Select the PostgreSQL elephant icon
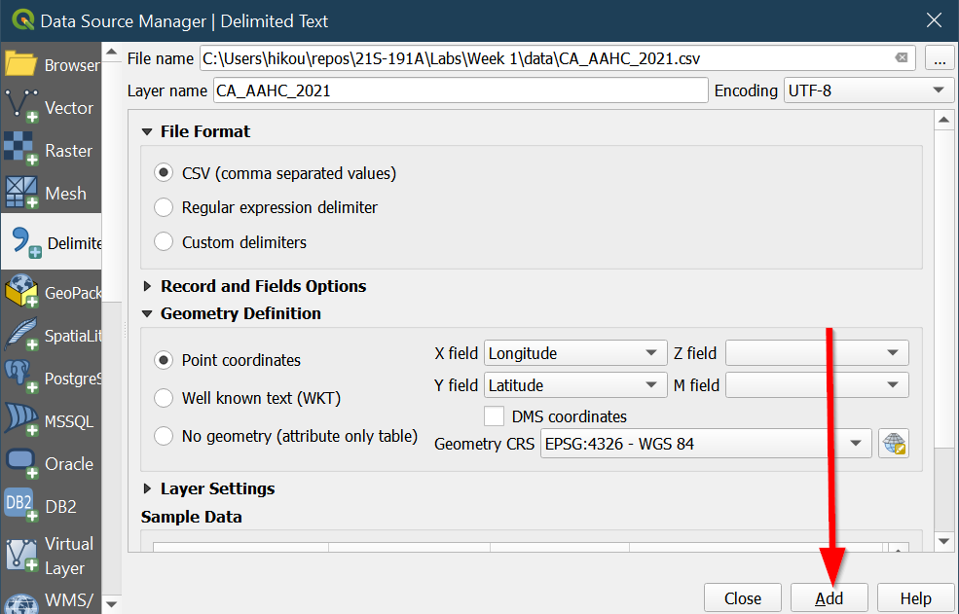959x614 pixels. coord(21,379)
